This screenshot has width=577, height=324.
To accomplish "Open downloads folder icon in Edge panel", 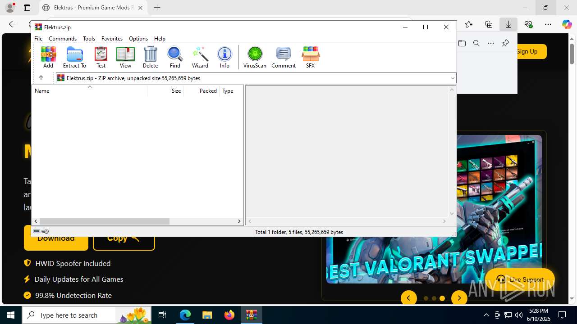I will tap(462, 43).
